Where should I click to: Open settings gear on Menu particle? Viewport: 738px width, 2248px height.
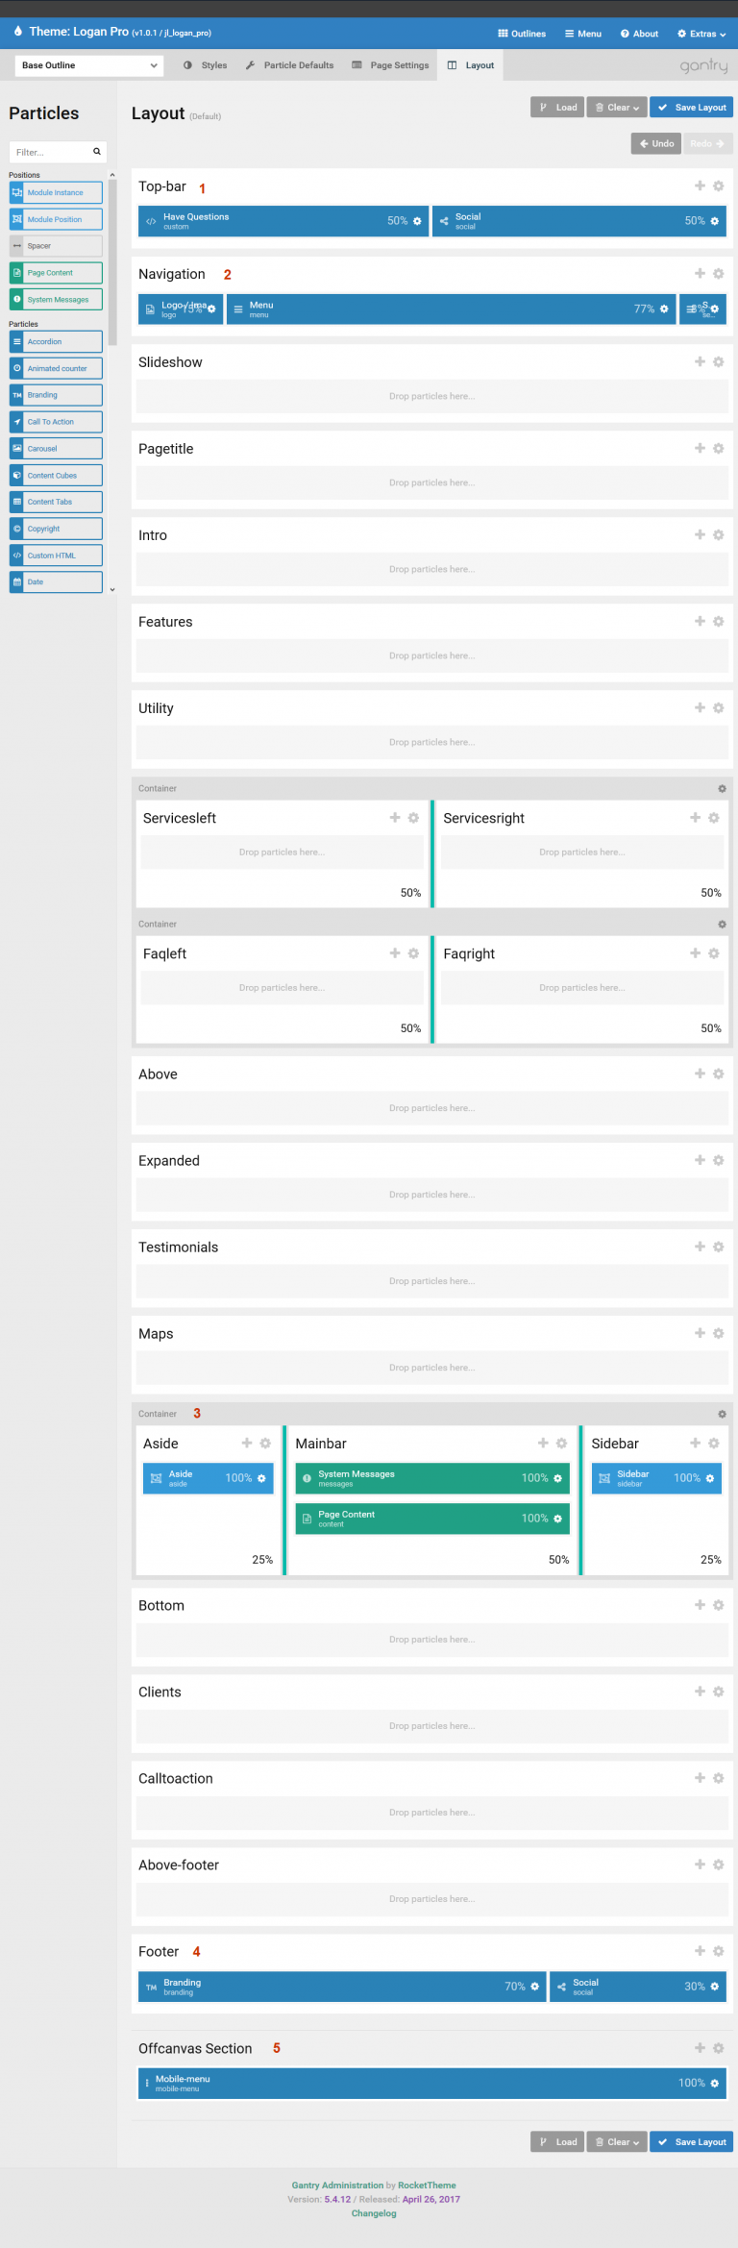664,309
